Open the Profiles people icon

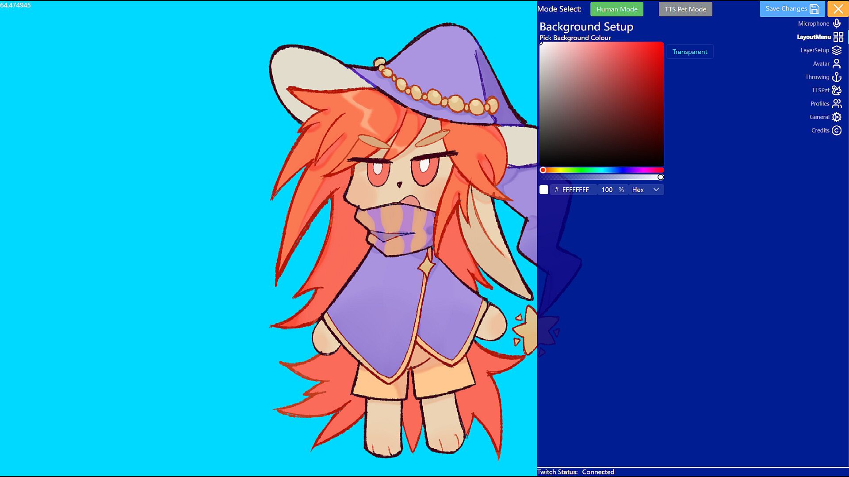click(837, 104)
